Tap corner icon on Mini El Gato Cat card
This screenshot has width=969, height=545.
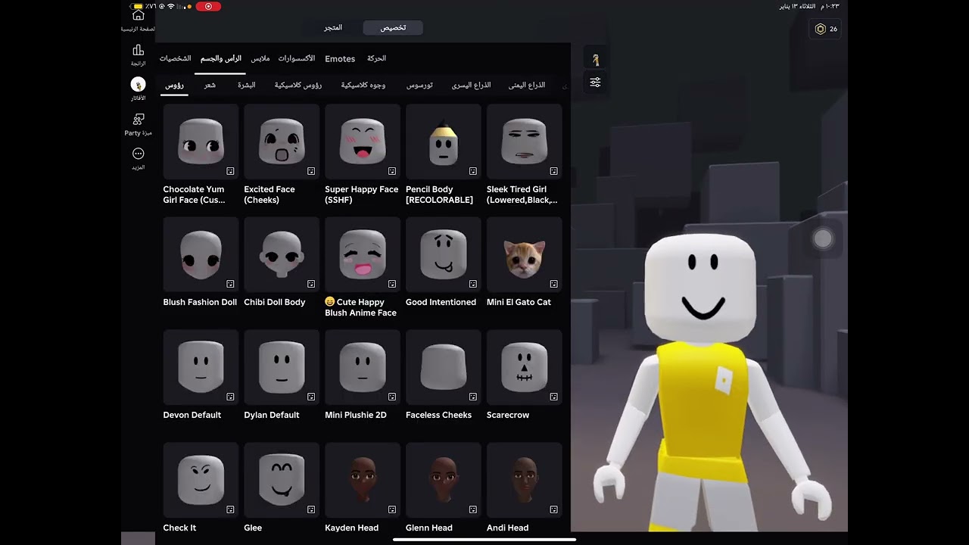click(x=554, y=284)
